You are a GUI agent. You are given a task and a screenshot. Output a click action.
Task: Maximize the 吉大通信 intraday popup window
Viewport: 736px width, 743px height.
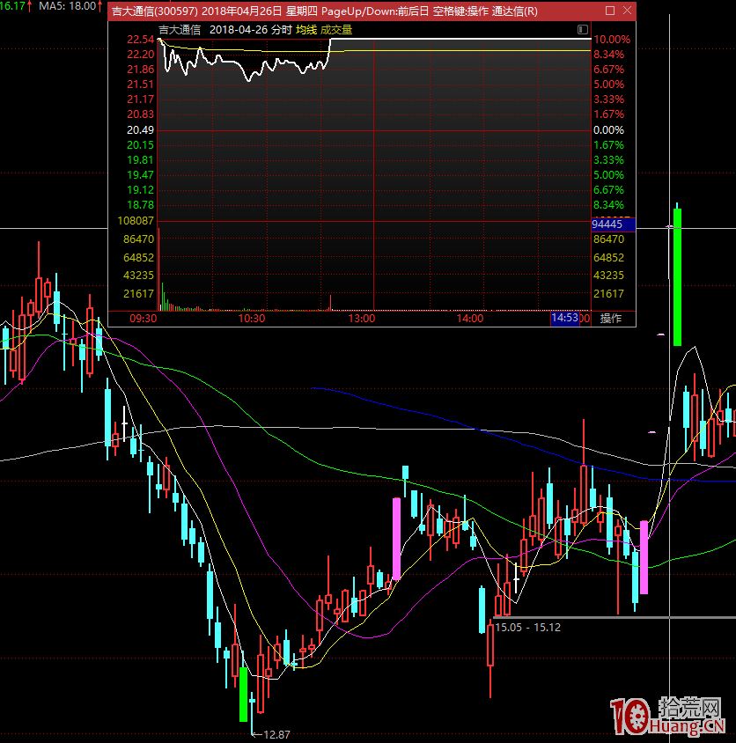610,11
